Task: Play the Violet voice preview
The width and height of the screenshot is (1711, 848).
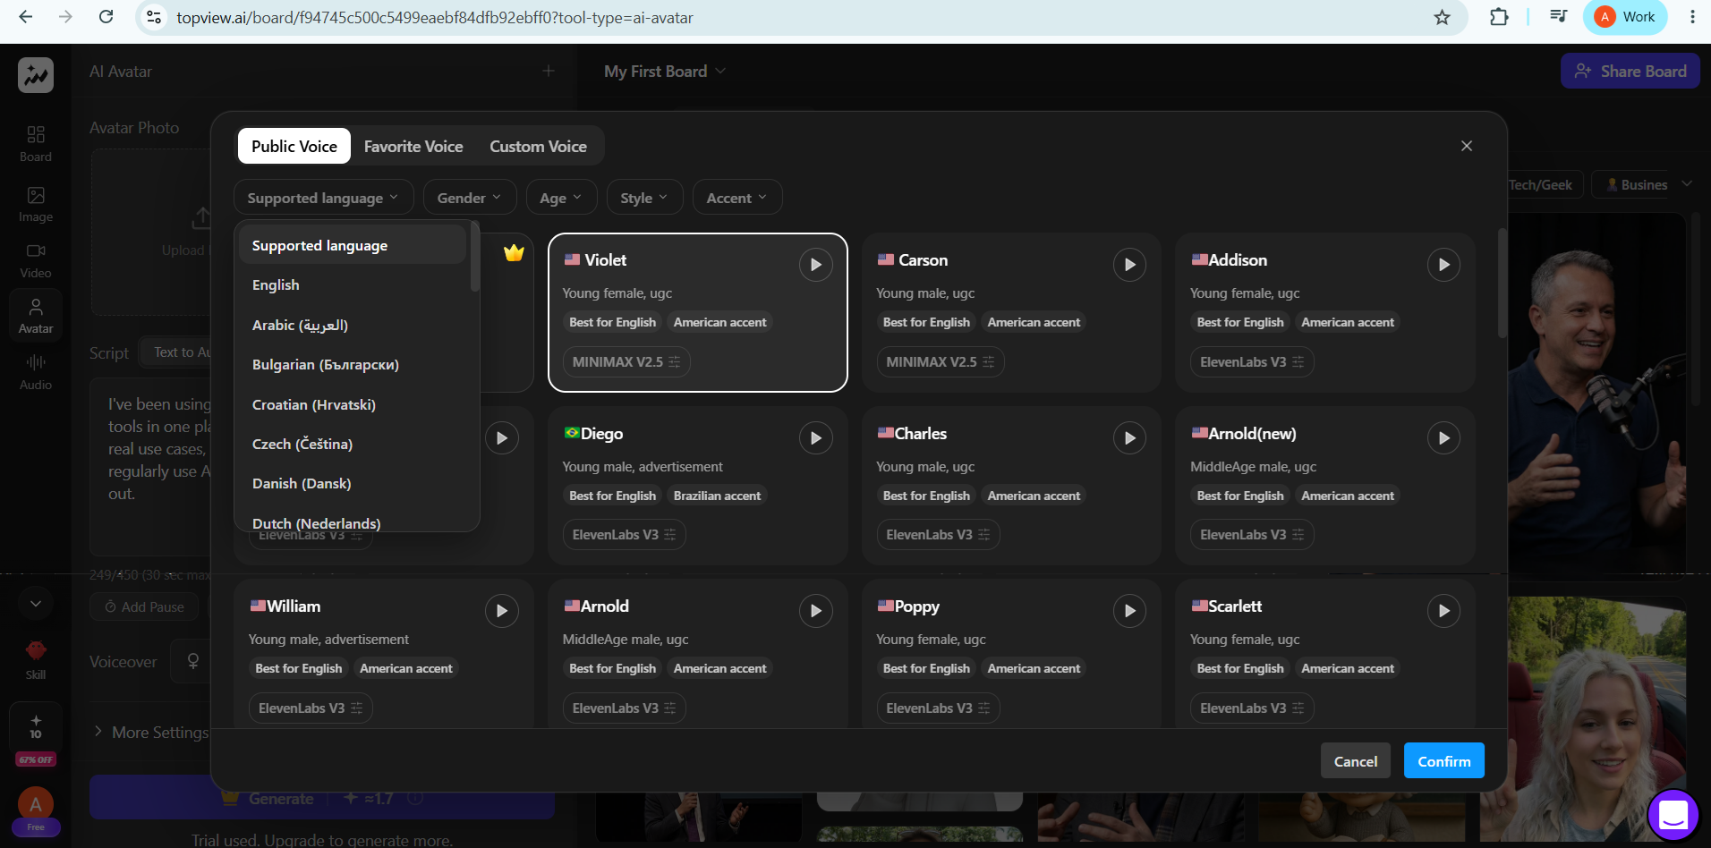Action: (x=815, y=265)
